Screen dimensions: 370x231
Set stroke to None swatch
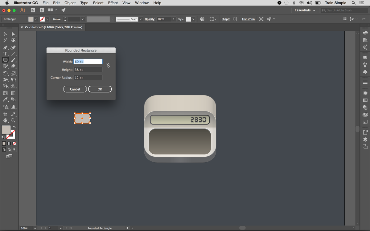(14, 143)
